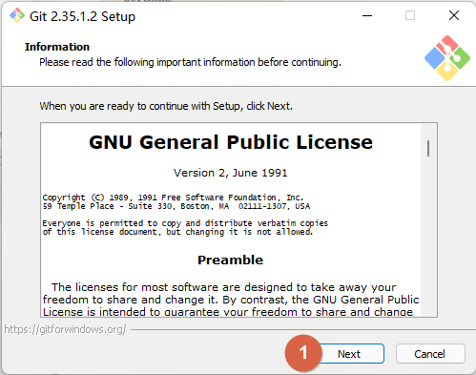
Task: Click the license text scrollbar thumb
Action: point(428,148)
